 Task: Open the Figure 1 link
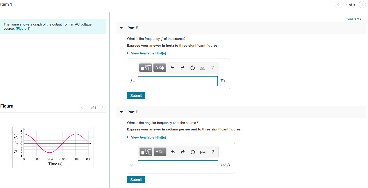coord(23,29)
